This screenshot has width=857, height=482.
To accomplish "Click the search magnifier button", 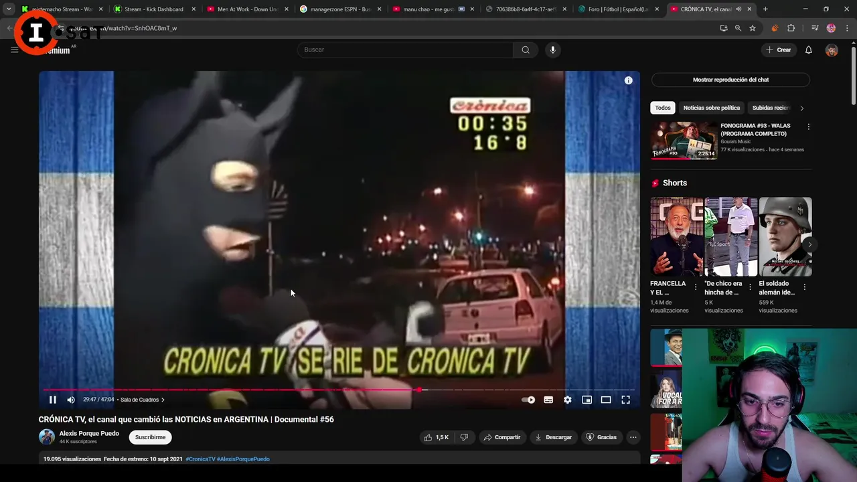I will (x=526, y=50).
